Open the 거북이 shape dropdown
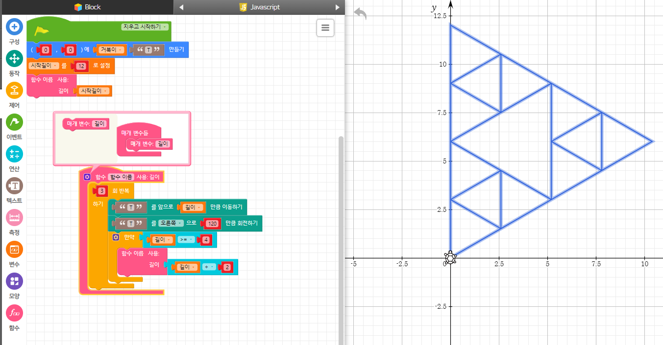 (x=111, y=49)
